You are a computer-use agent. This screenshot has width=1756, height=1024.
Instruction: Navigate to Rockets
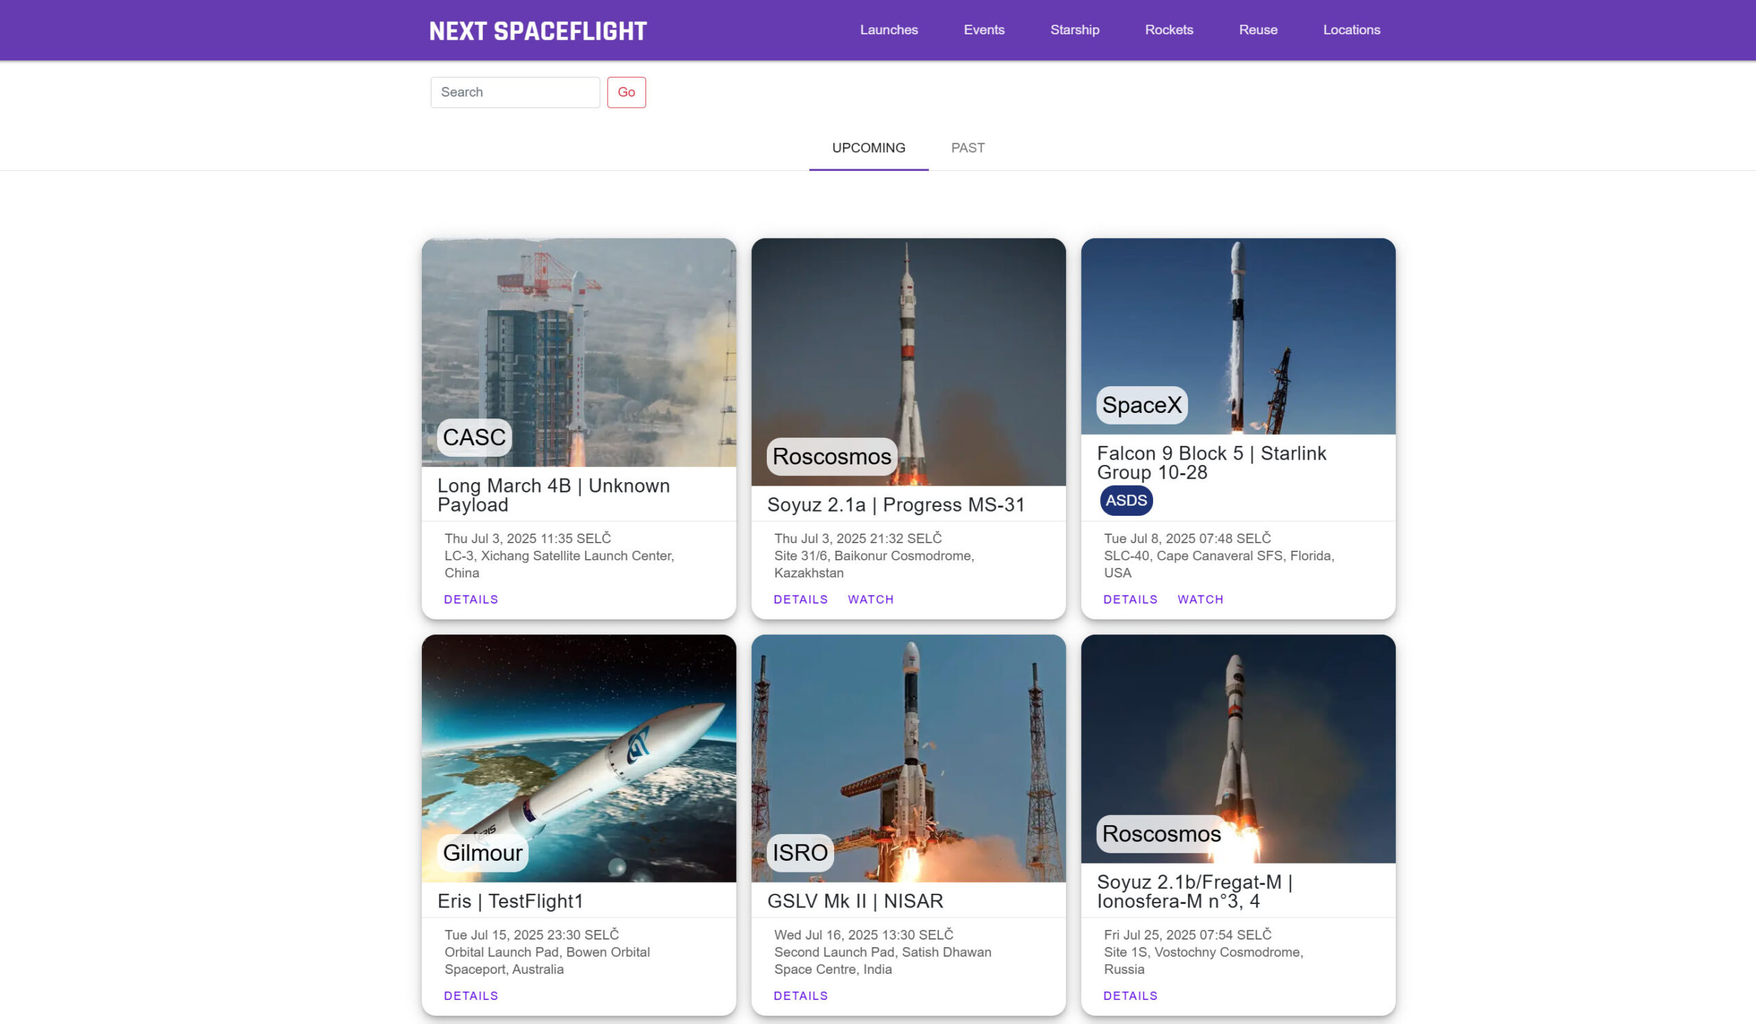(x=1169, y=30)
